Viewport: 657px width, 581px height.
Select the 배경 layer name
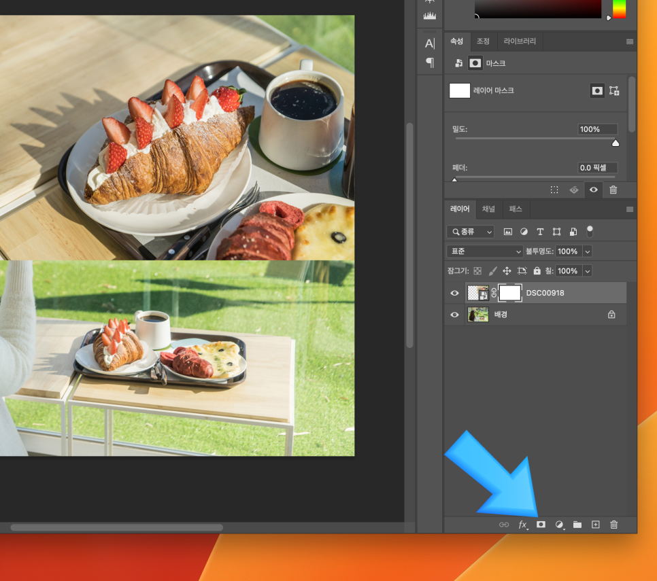pos(501,315)
